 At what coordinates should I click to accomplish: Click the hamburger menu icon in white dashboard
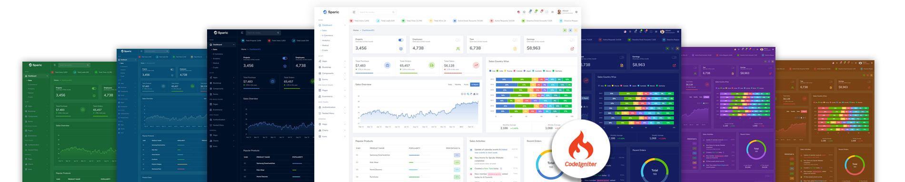point(354,12)
